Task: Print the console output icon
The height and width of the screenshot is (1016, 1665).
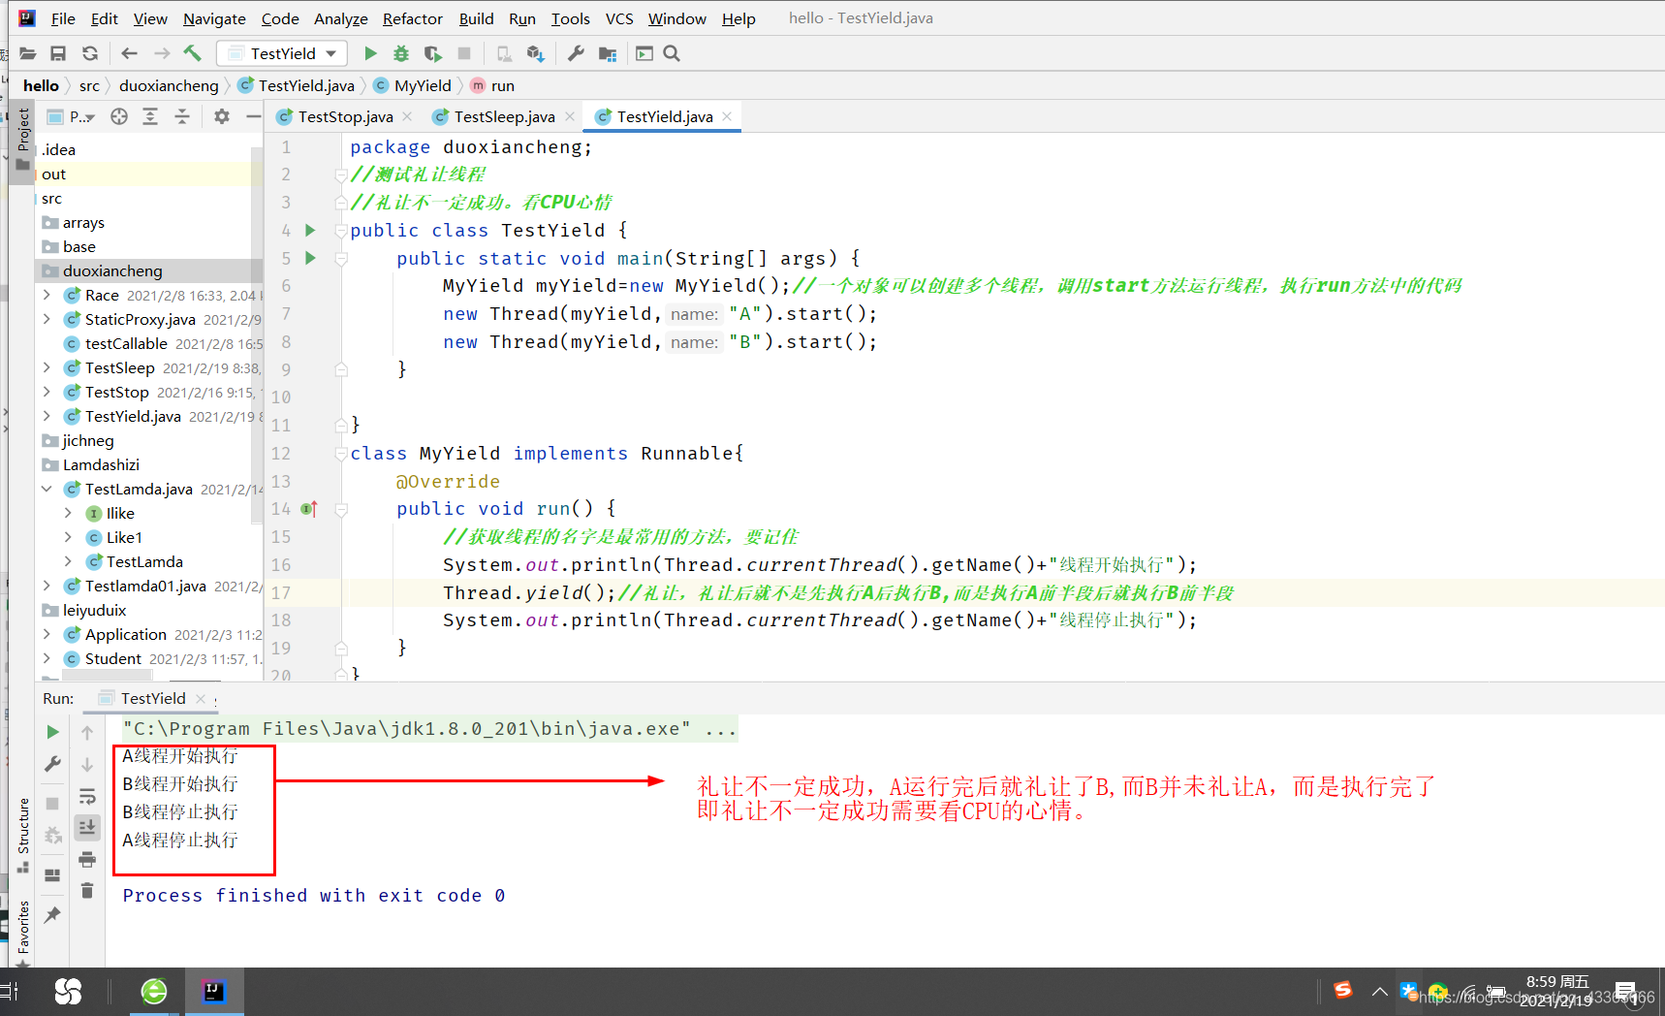Action: [x=87, y=859]
